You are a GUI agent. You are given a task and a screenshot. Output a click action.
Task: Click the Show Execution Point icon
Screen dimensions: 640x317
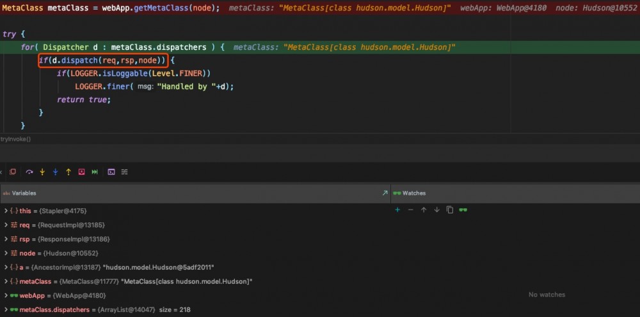pos(13,172)
